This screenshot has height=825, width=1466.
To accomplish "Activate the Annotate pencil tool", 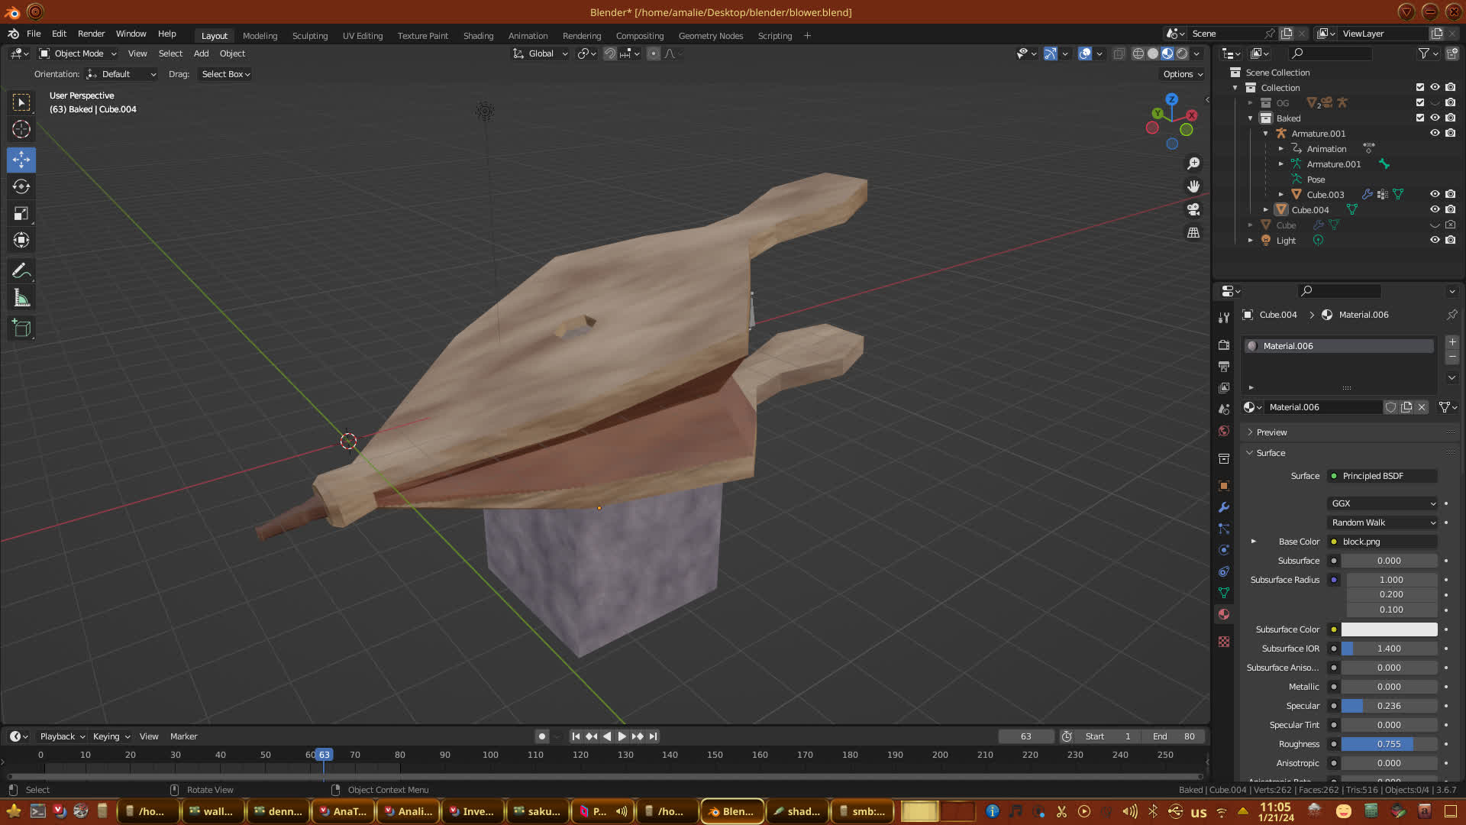I will click(x=21, y=271).
